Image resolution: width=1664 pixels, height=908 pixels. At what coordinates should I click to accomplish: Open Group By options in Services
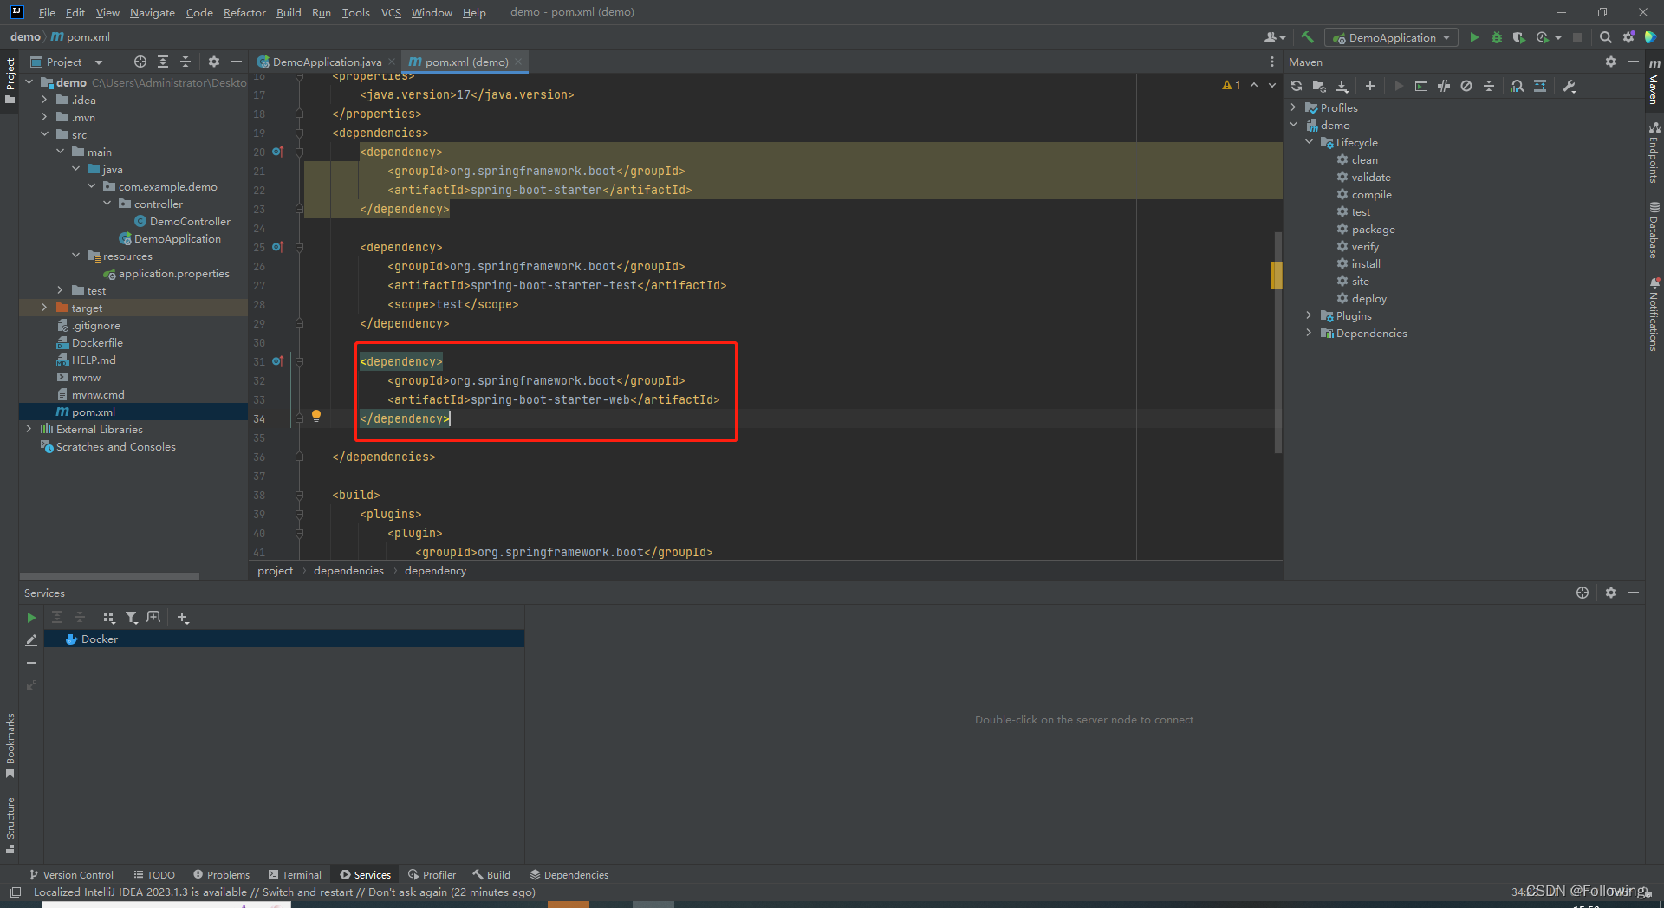(x=108, y=618)
